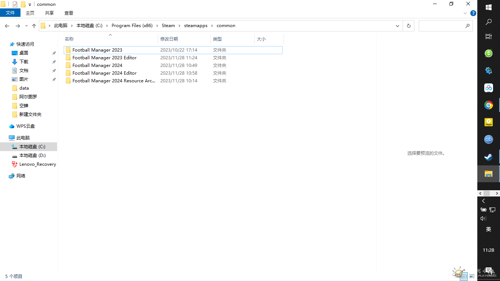Open the blue gear app in taskbar

point(488,71)
